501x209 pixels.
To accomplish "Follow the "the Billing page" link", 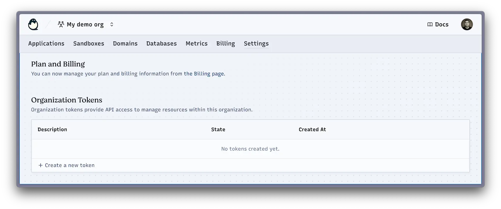I will click(204, 74).
